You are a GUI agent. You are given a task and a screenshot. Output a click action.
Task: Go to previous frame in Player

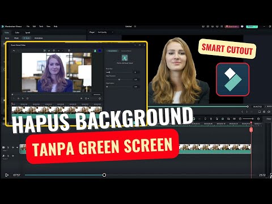coord(242,112)
